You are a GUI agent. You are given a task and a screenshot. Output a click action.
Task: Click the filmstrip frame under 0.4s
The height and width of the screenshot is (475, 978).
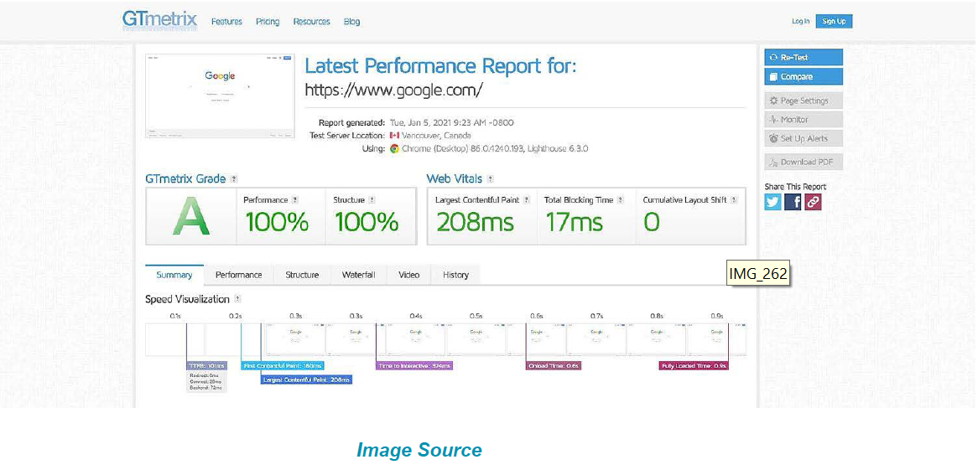(x=415, y=340)
